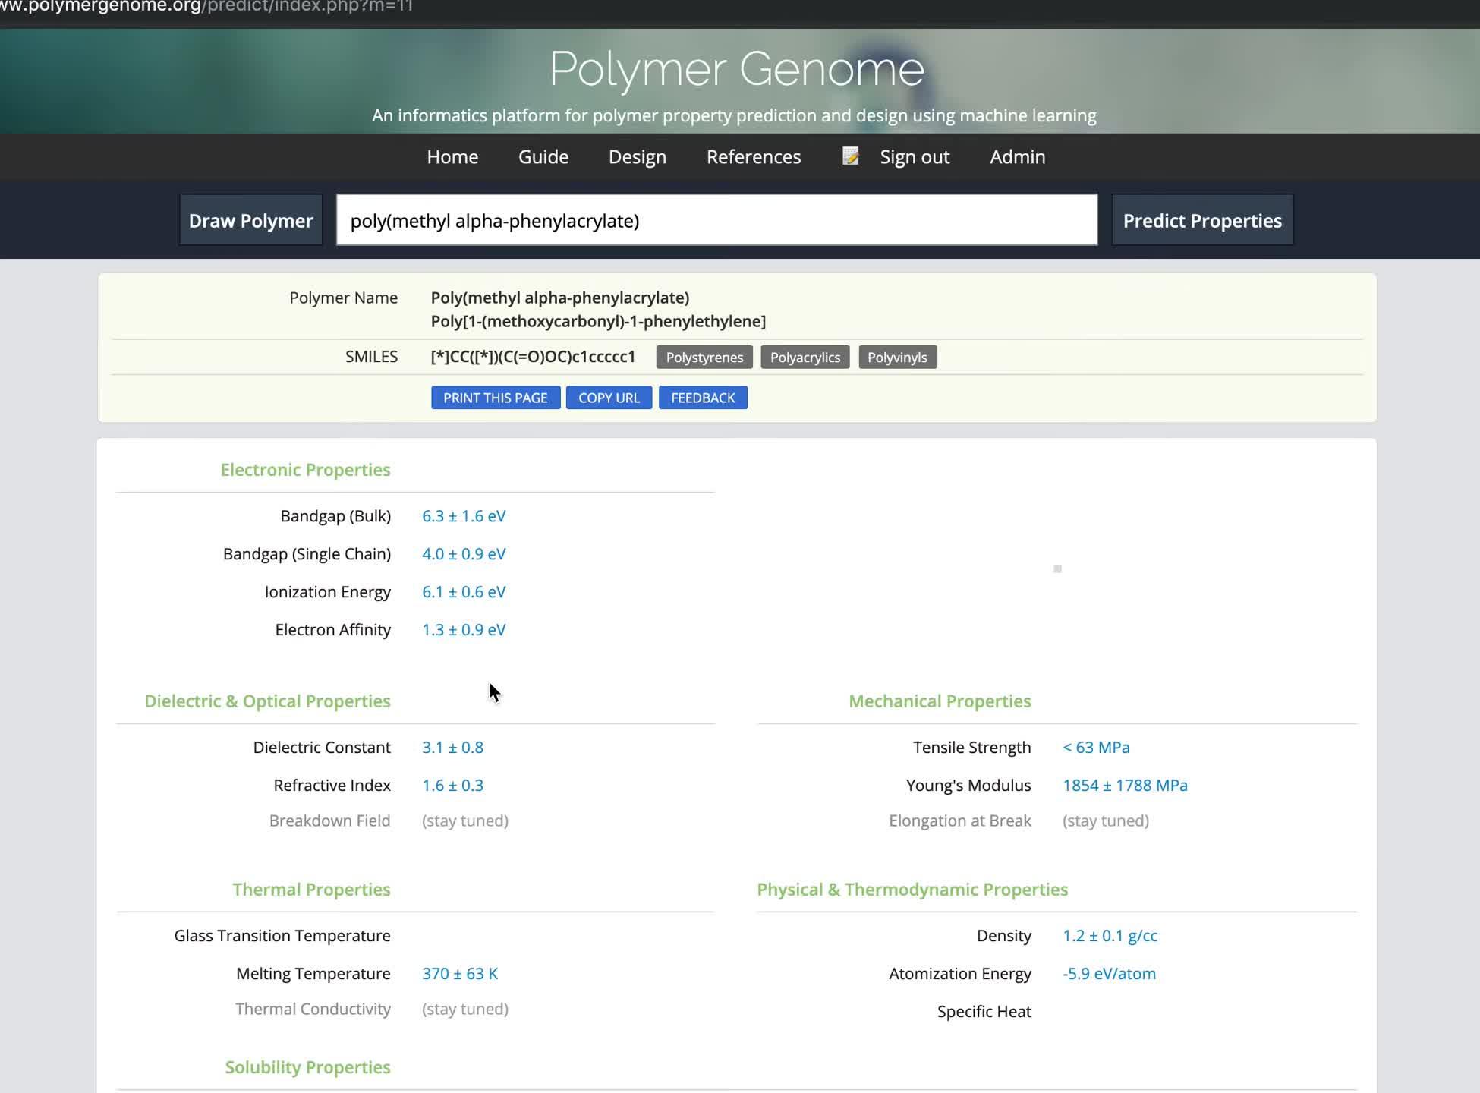This screenshot has width=1480, height=1093.
Task: Click PRINT THIS PAGE
Action: click(495, 397)
